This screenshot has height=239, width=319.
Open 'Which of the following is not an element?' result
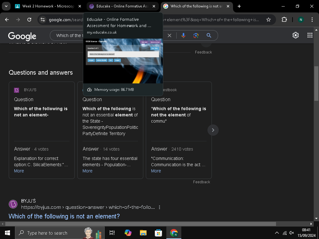(64, 216)
